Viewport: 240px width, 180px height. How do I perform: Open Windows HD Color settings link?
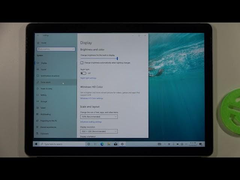[x=91, y=98]
